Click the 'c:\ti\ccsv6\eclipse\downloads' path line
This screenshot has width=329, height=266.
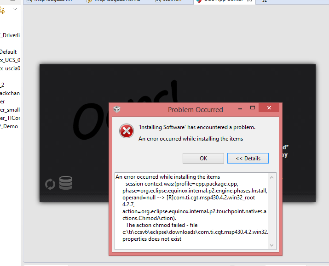click(x=195, y=232)
